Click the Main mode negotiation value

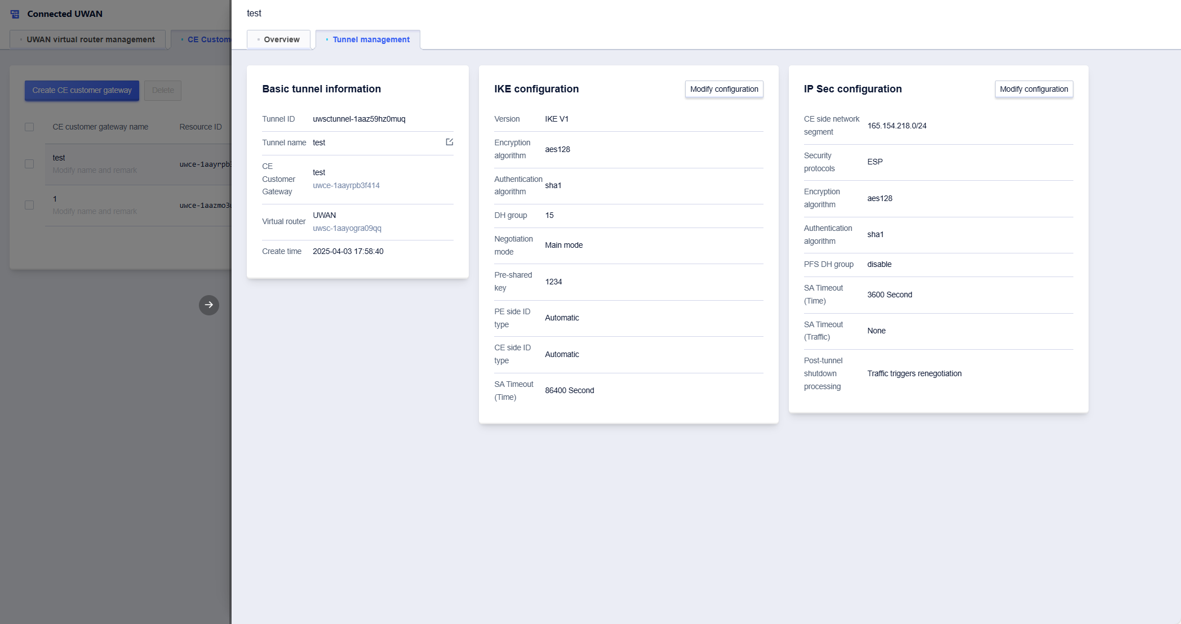pyautogui.click(x=564, y=245)
